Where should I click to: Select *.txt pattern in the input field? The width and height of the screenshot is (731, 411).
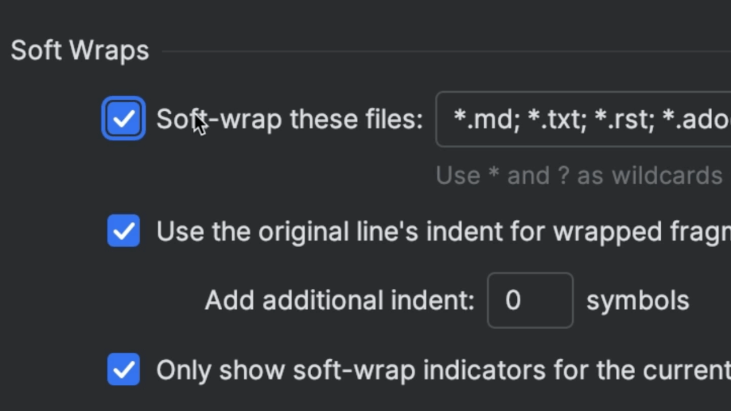(x=557, y=118)
